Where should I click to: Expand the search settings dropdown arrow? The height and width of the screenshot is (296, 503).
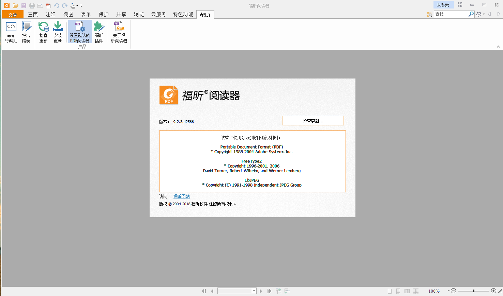484,14
